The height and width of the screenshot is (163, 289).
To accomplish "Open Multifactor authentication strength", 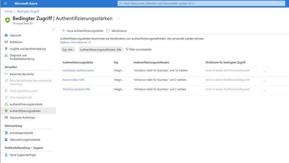I will (78, 70).
